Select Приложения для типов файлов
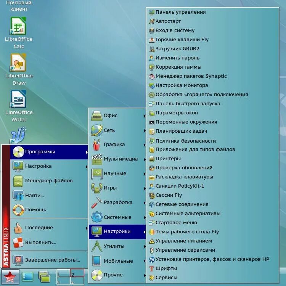Image resolution: width=286 pixels, height=286 pixels. pos(213,149)
